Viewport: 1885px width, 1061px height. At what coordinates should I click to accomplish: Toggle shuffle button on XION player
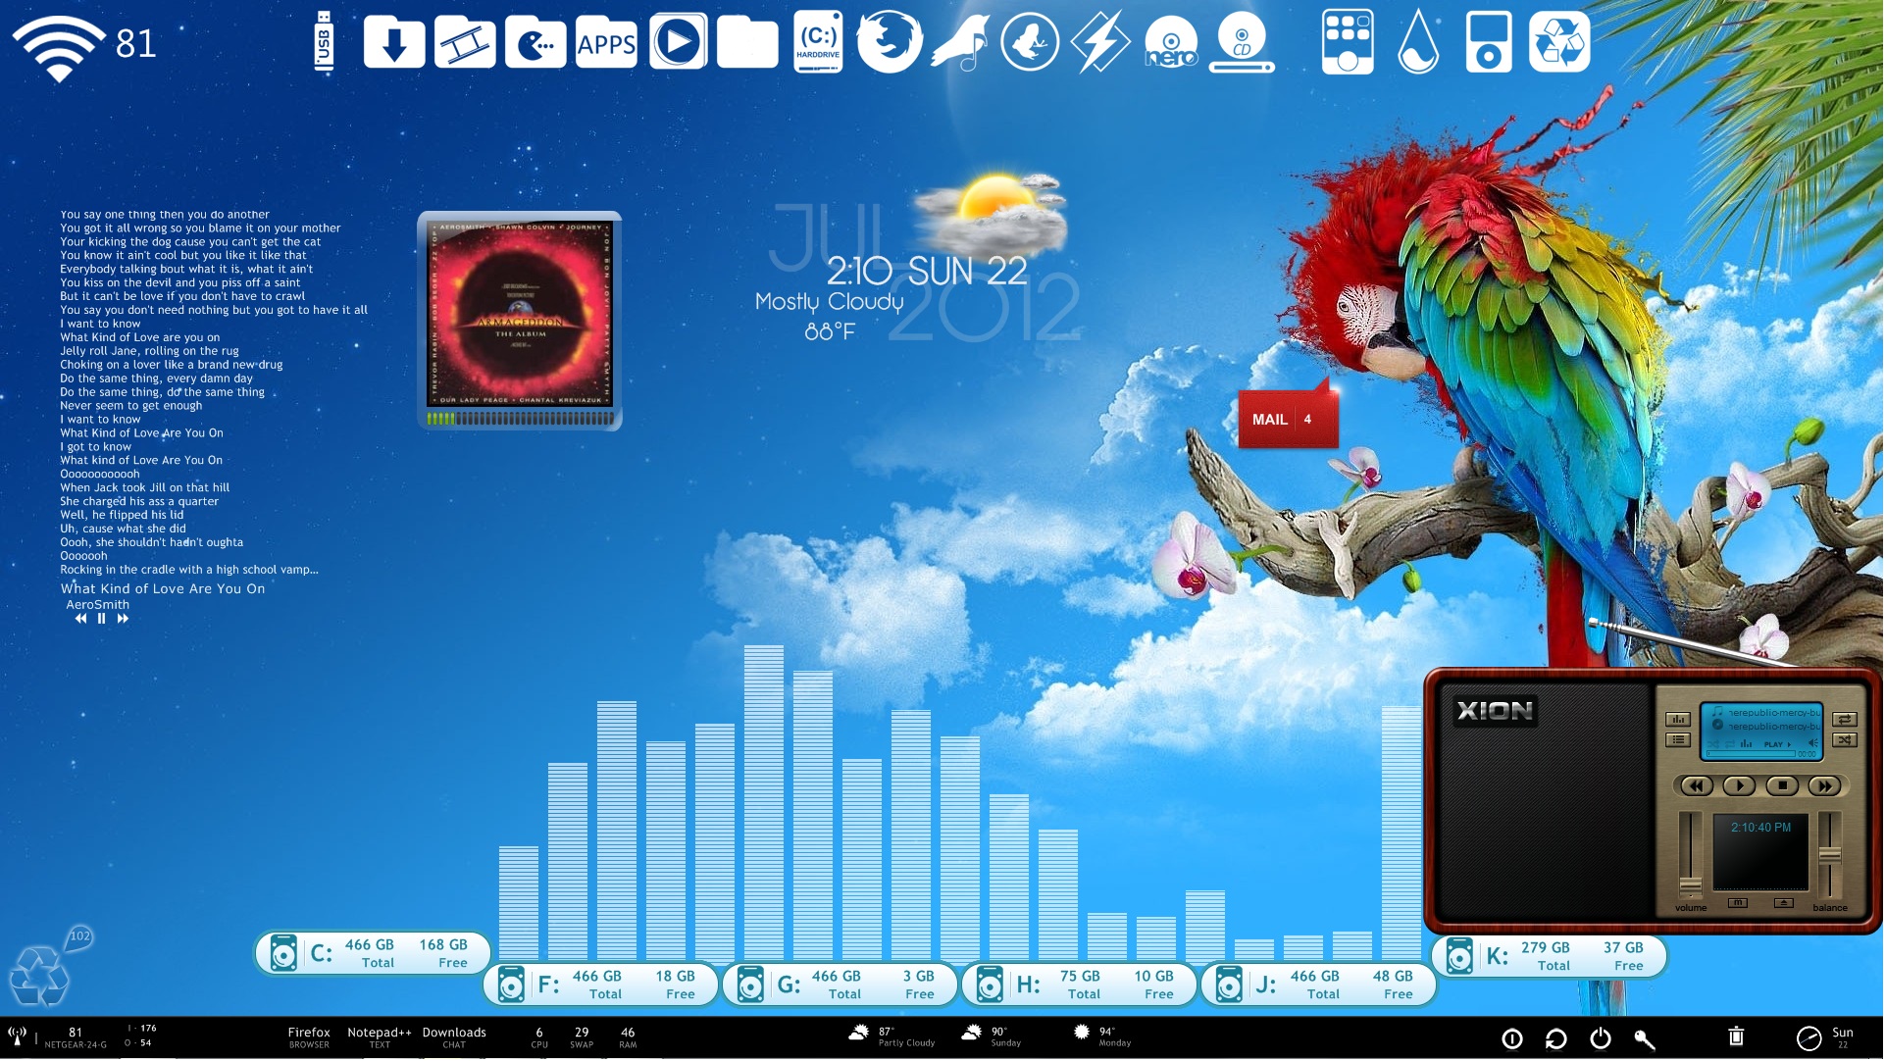coord(1845,740)
